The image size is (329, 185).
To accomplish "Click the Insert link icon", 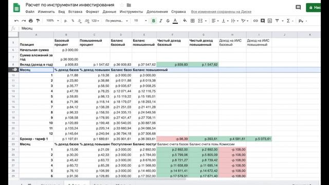I will tap(255, 21).
